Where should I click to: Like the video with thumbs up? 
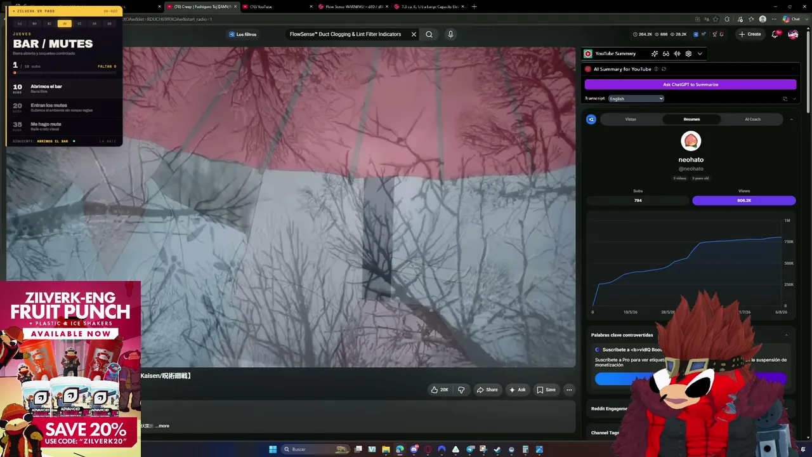pos(439,390)
